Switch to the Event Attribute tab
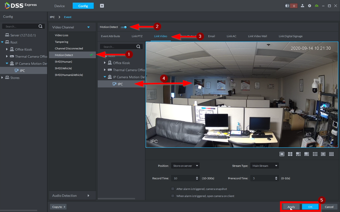The image size is (340, 212). [x=110, y=36]
